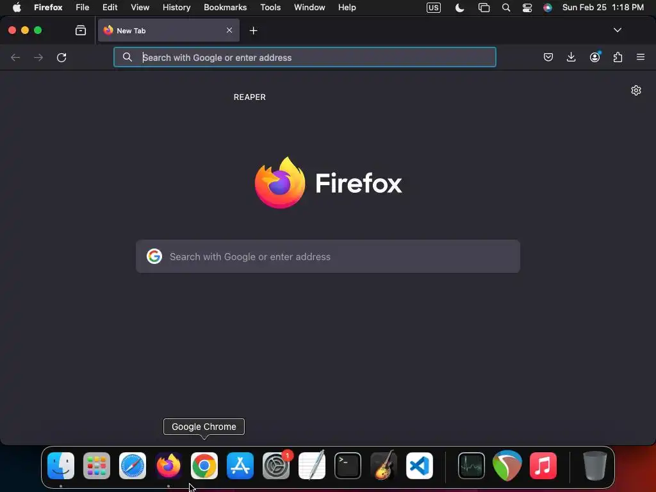This screenshot has width=656, height=492.
Task: Open the REAPER shortcut
Action: [x=249, y=97]
